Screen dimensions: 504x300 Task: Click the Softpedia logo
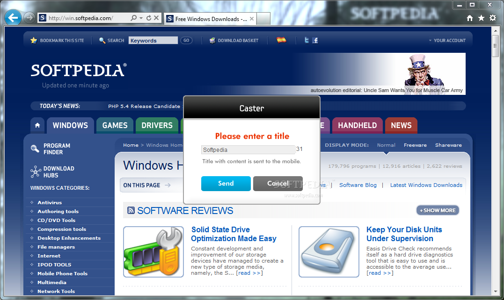tap(79, 70)
